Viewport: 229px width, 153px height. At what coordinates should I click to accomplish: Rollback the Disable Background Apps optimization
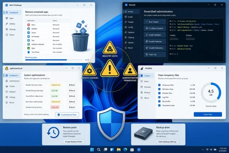(x=72, y=90)
